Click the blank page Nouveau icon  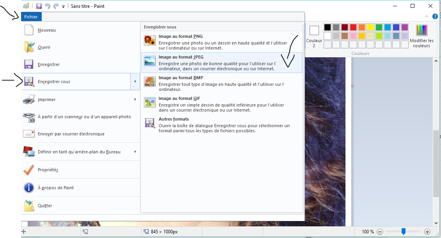29,30
